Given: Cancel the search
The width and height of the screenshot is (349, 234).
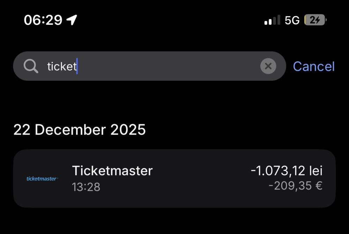Looking at the screenshot, I should coord(313,66).
